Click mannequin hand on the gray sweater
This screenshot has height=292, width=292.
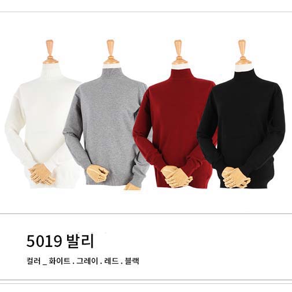[97, 173]
